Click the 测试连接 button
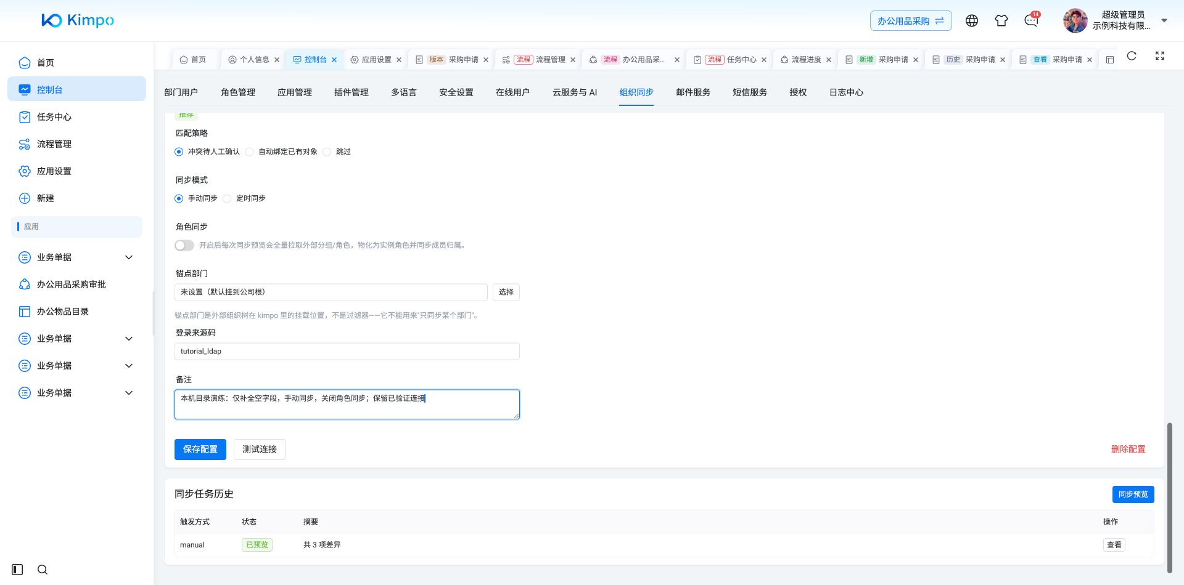The height and width of the screenshot is (585, 1184). click(260, 450)
